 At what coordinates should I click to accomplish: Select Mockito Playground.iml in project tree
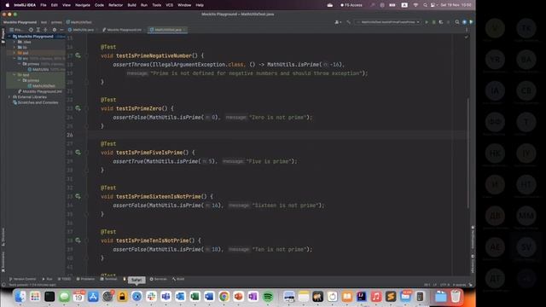click(x=40, y=91)
